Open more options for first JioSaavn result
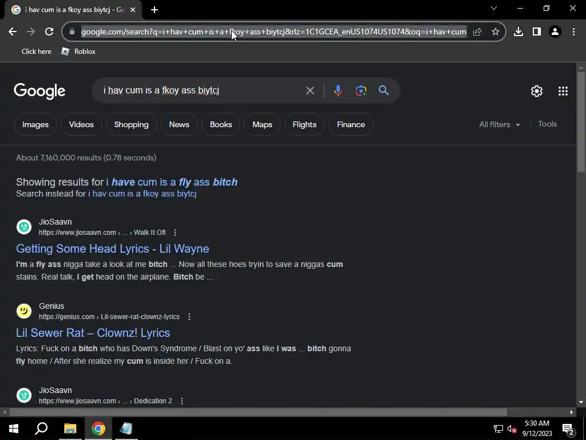The image size is (586, 440). [175, 233]
